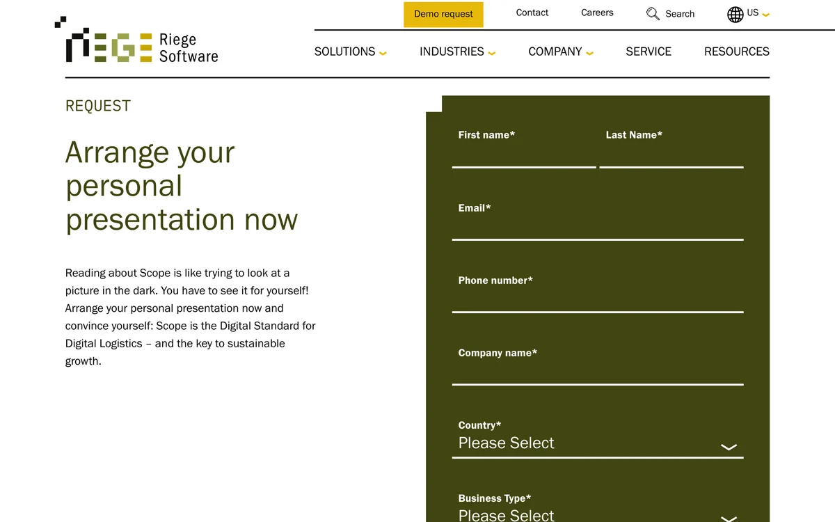835x522 pixels.
Task: Click the REQUEST heading text
Action: pyautogui.click(x=98, y=106)
